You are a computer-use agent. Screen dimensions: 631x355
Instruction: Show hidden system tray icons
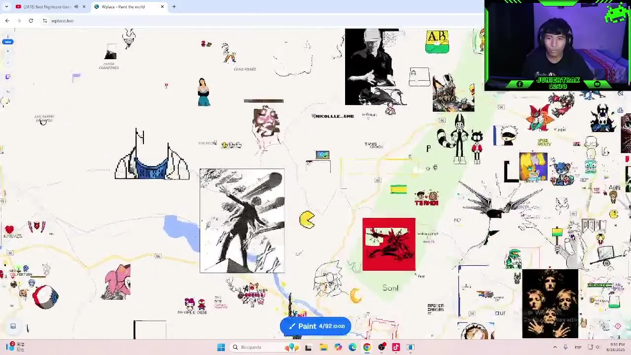point(555,347)
